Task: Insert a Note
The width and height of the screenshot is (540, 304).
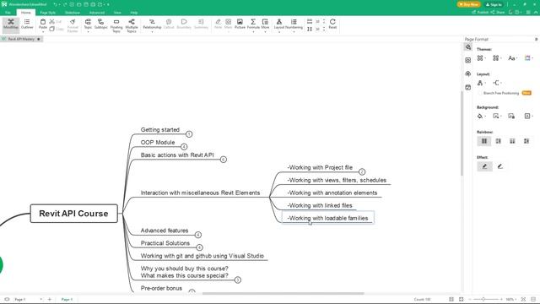Action: [218, 24]
